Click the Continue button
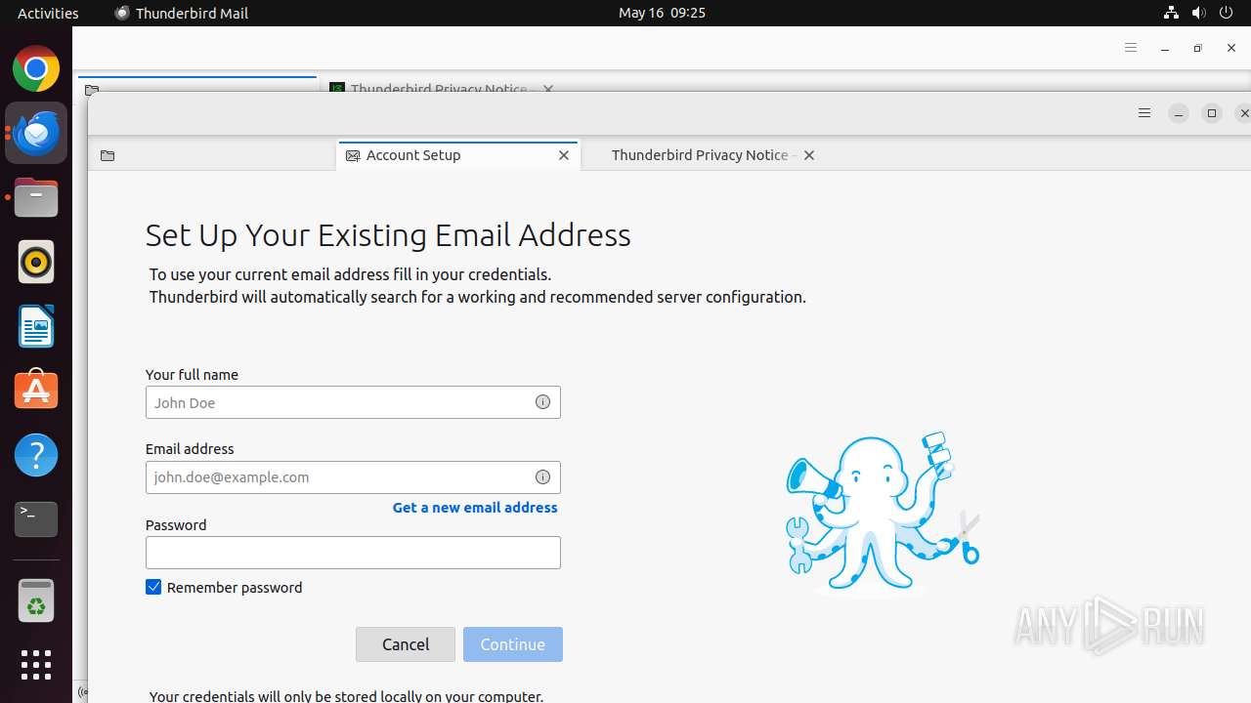This screenshot has width=1251, height=703. [x=513, y=644]
